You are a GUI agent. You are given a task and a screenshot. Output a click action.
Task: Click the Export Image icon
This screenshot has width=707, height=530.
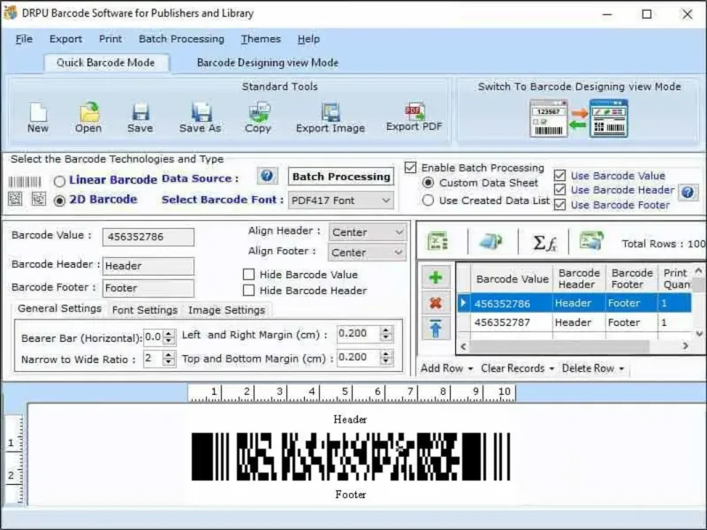[331, 112]
